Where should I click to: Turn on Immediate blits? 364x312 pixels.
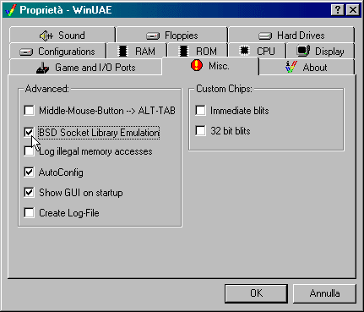tap(200, 110)
